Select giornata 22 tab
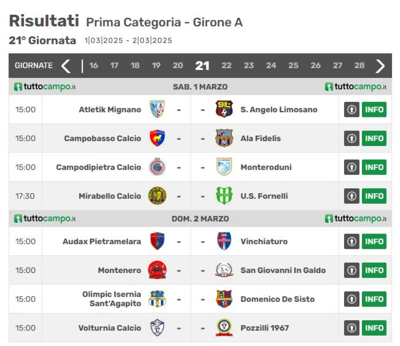The width and height of the screenshot is (400, 346). click(227, 66)
